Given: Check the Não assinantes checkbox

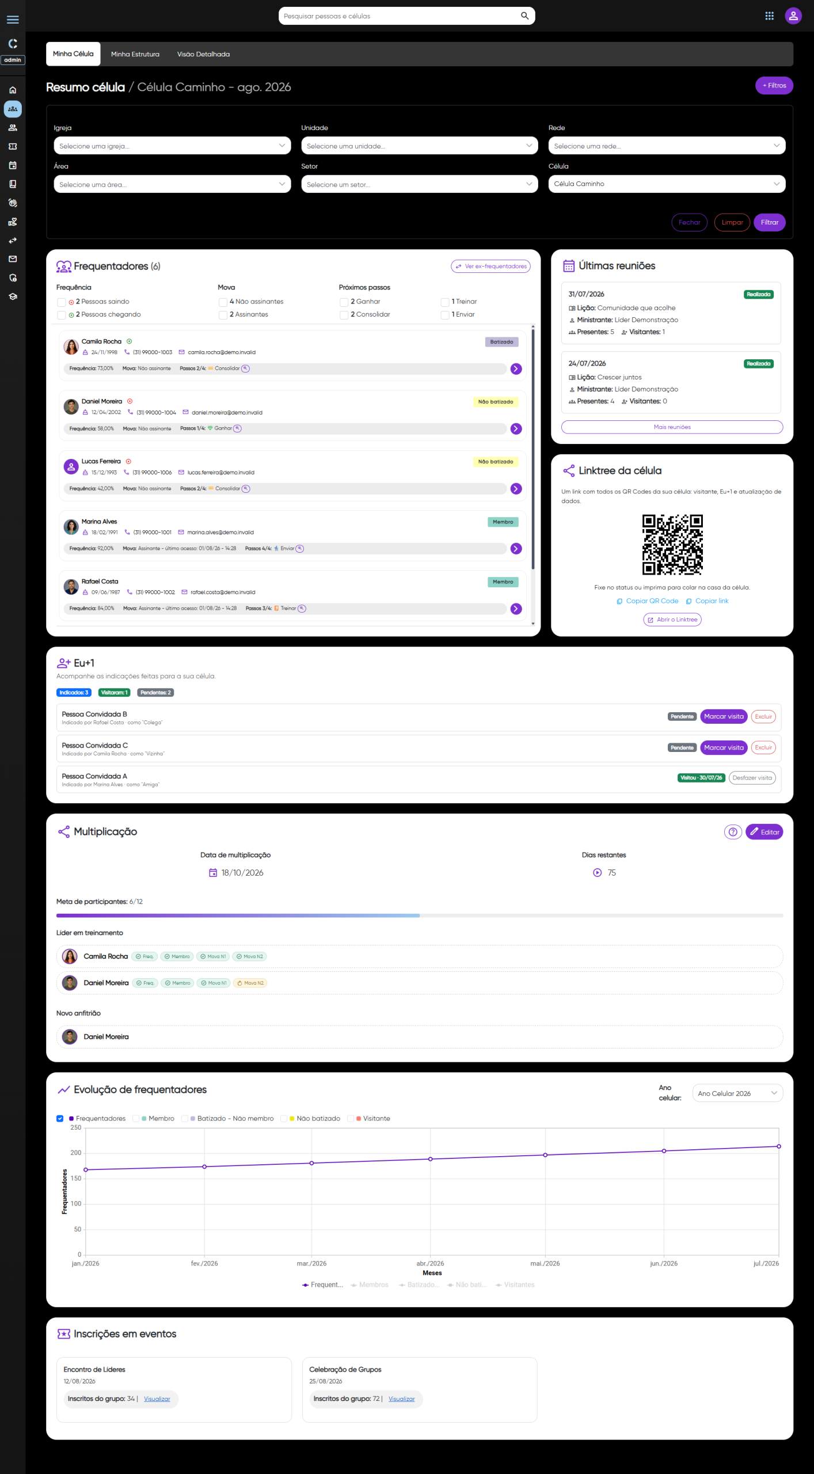Looking at the screenshot, I should (223, 302).
